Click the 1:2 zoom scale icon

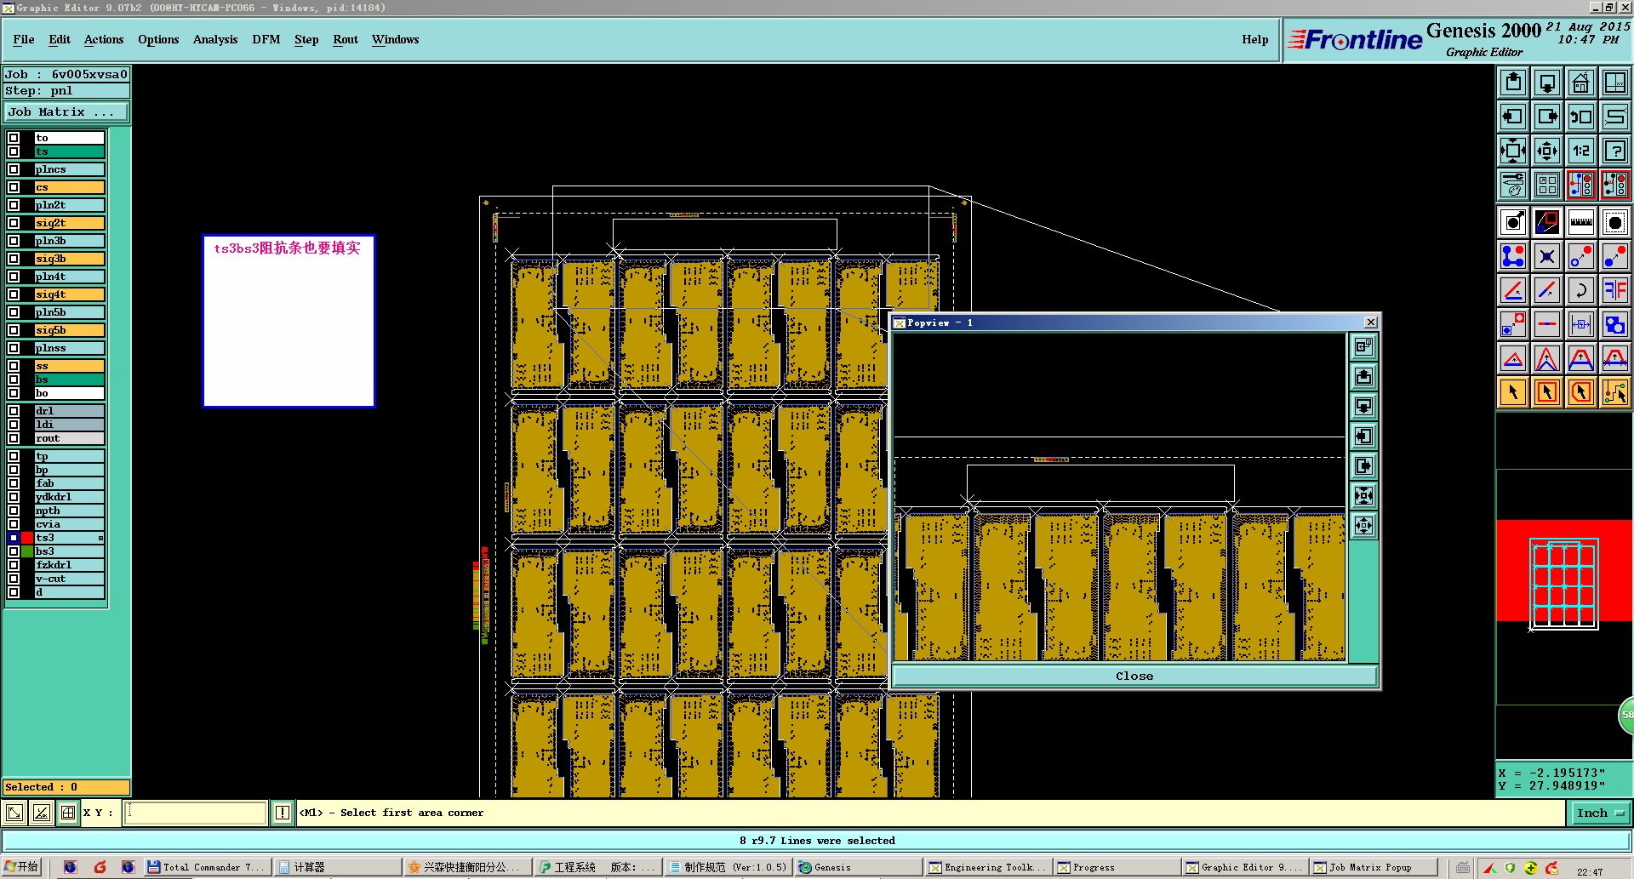tap(1581, 151)
